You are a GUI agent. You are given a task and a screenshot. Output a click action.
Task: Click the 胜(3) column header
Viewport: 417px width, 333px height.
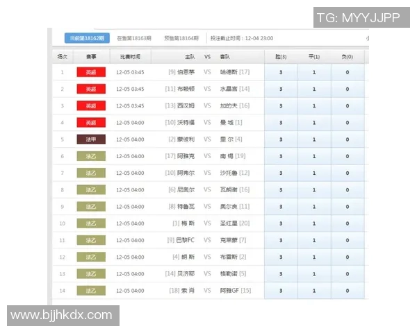click(x=281, y=57)
